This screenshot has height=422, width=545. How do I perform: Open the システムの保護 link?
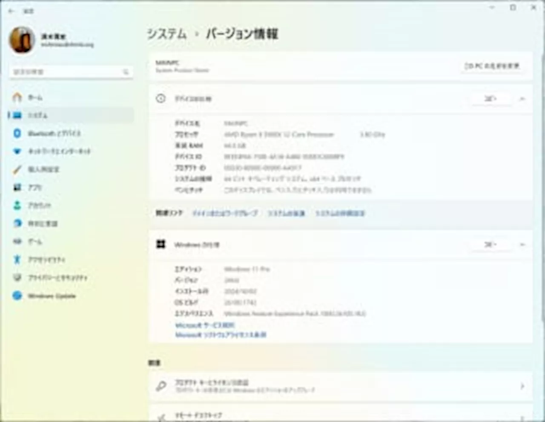tap(286, 213)
